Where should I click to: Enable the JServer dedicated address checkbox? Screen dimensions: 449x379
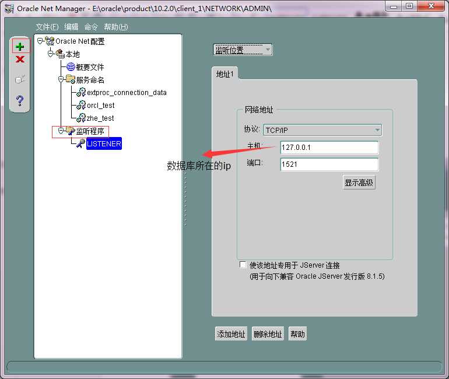tap(243, 265)
